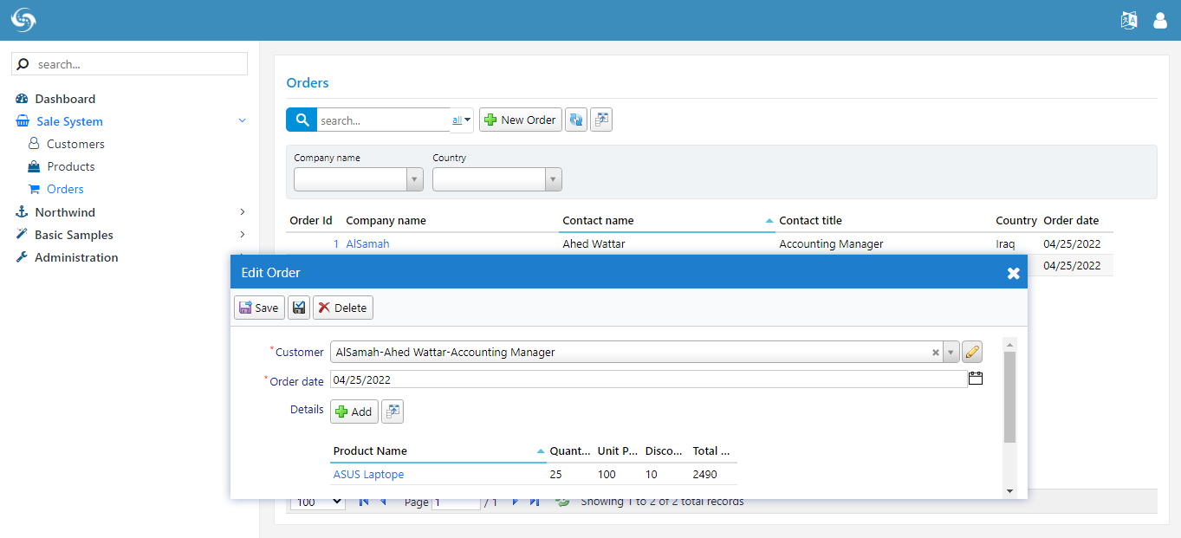Image resolution: width=1181 pixels, height=538 pixels.
Task: Focus the Orders quick search input
Action: pyautogui.click(x=384, y=120)
